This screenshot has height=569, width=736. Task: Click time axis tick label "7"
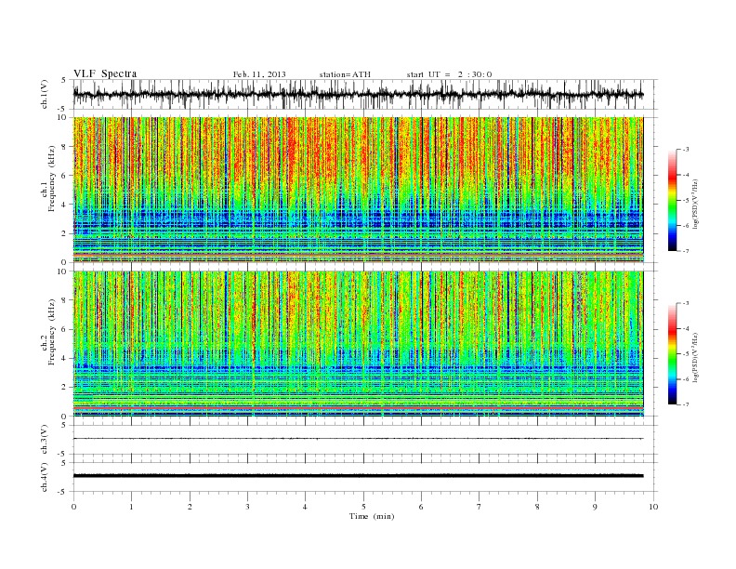tap(480, 507)
